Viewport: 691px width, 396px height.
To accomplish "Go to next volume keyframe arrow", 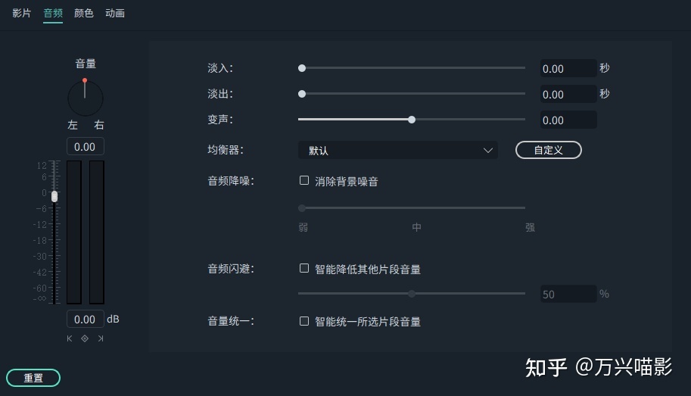I will (x=101, y=338).
